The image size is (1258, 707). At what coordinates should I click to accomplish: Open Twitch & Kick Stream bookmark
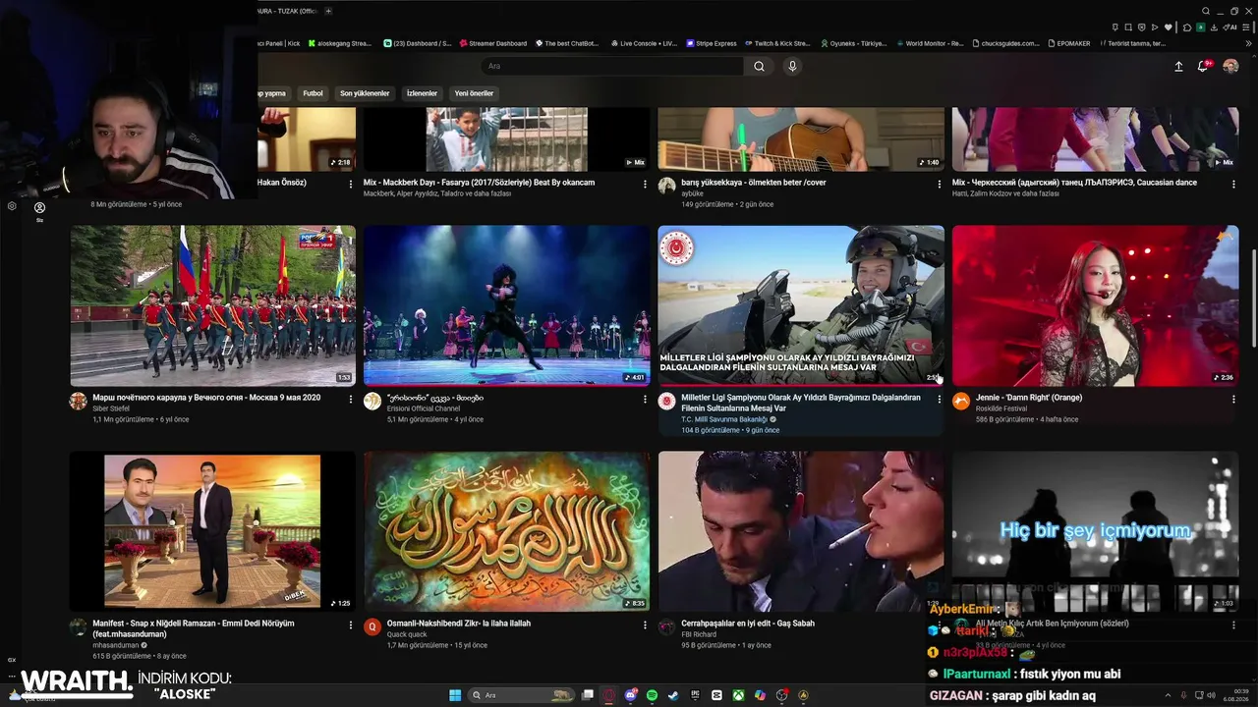777,43
